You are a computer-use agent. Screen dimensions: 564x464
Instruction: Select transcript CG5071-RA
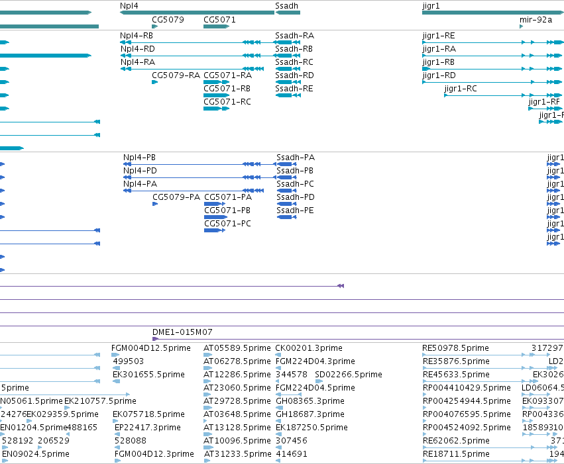(227, 75)
